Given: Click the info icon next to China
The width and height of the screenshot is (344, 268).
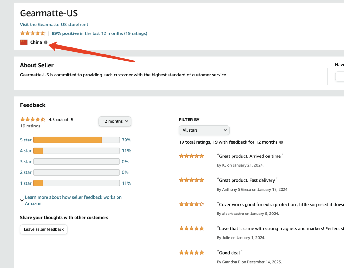Looking at the screenshot, I should click(46, 42).
